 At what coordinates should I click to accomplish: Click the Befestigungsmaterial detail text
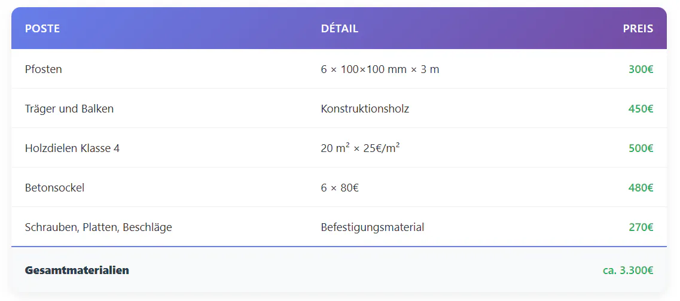point(373,227)
